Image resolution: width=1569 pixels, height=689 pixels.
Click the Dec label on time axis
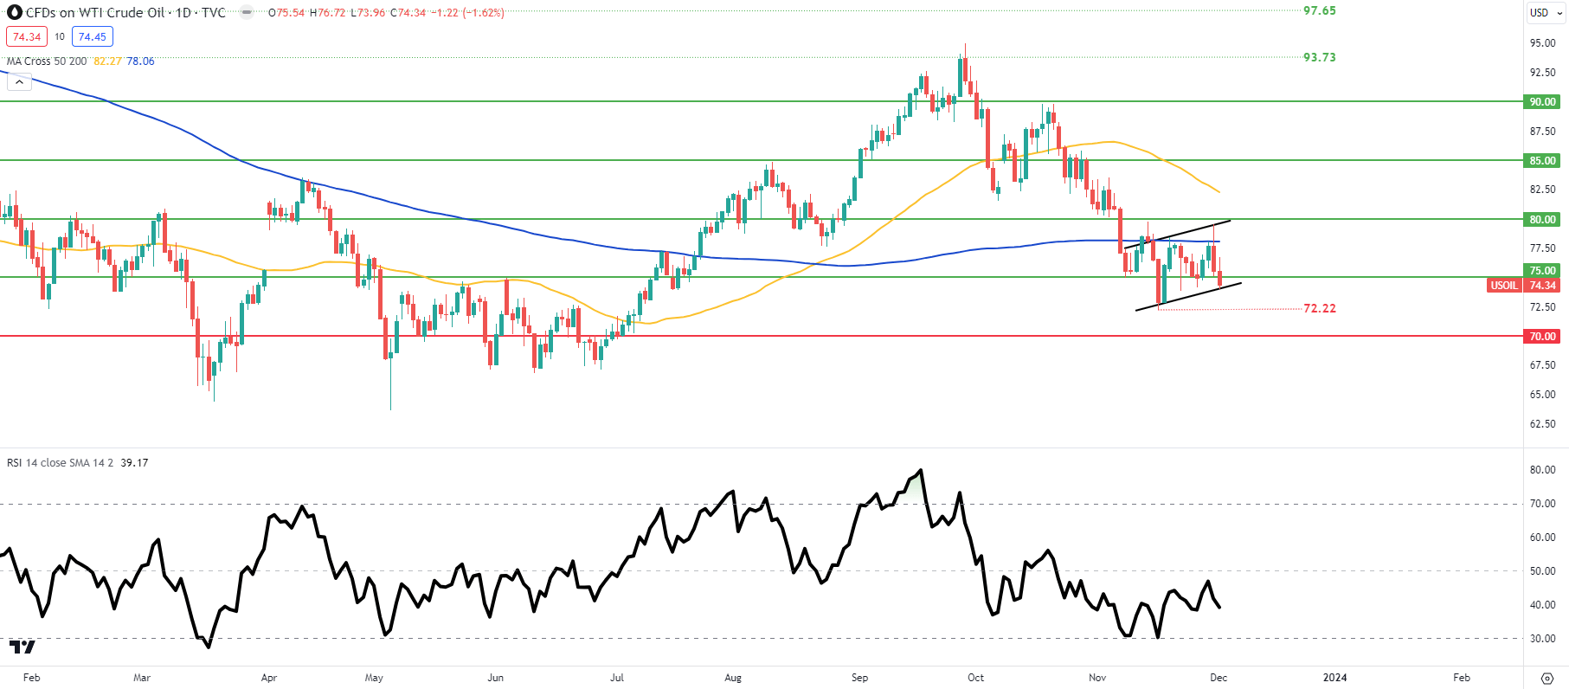pos(1219,678)
